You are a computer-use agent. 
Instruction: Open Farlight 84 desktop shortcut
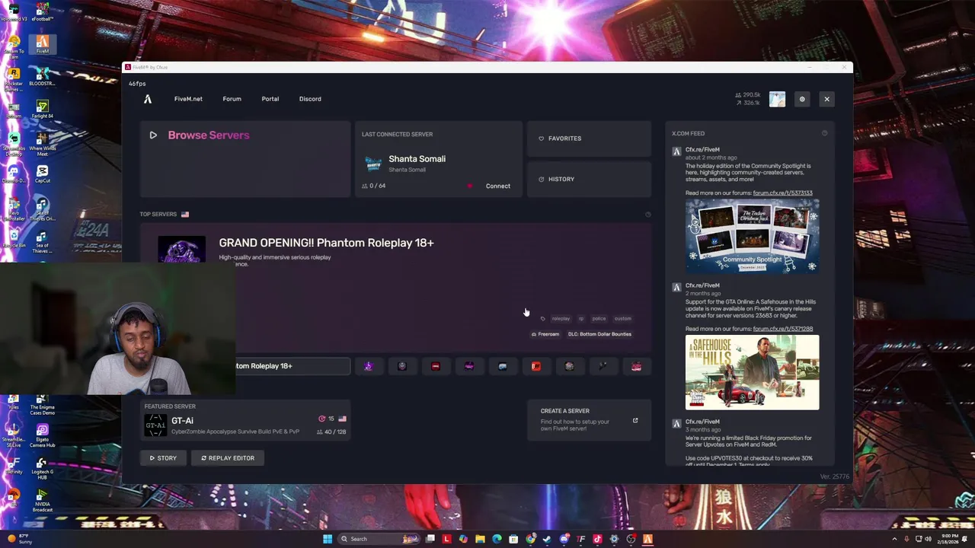pyautogui.click(x=43, y=109)
